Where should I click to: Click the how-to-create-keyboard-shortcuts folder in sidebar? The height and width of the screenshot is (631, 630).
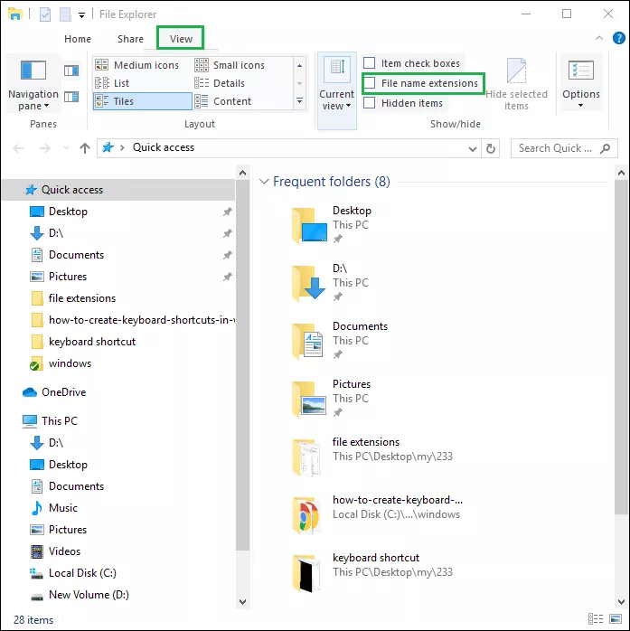(133, 320)
